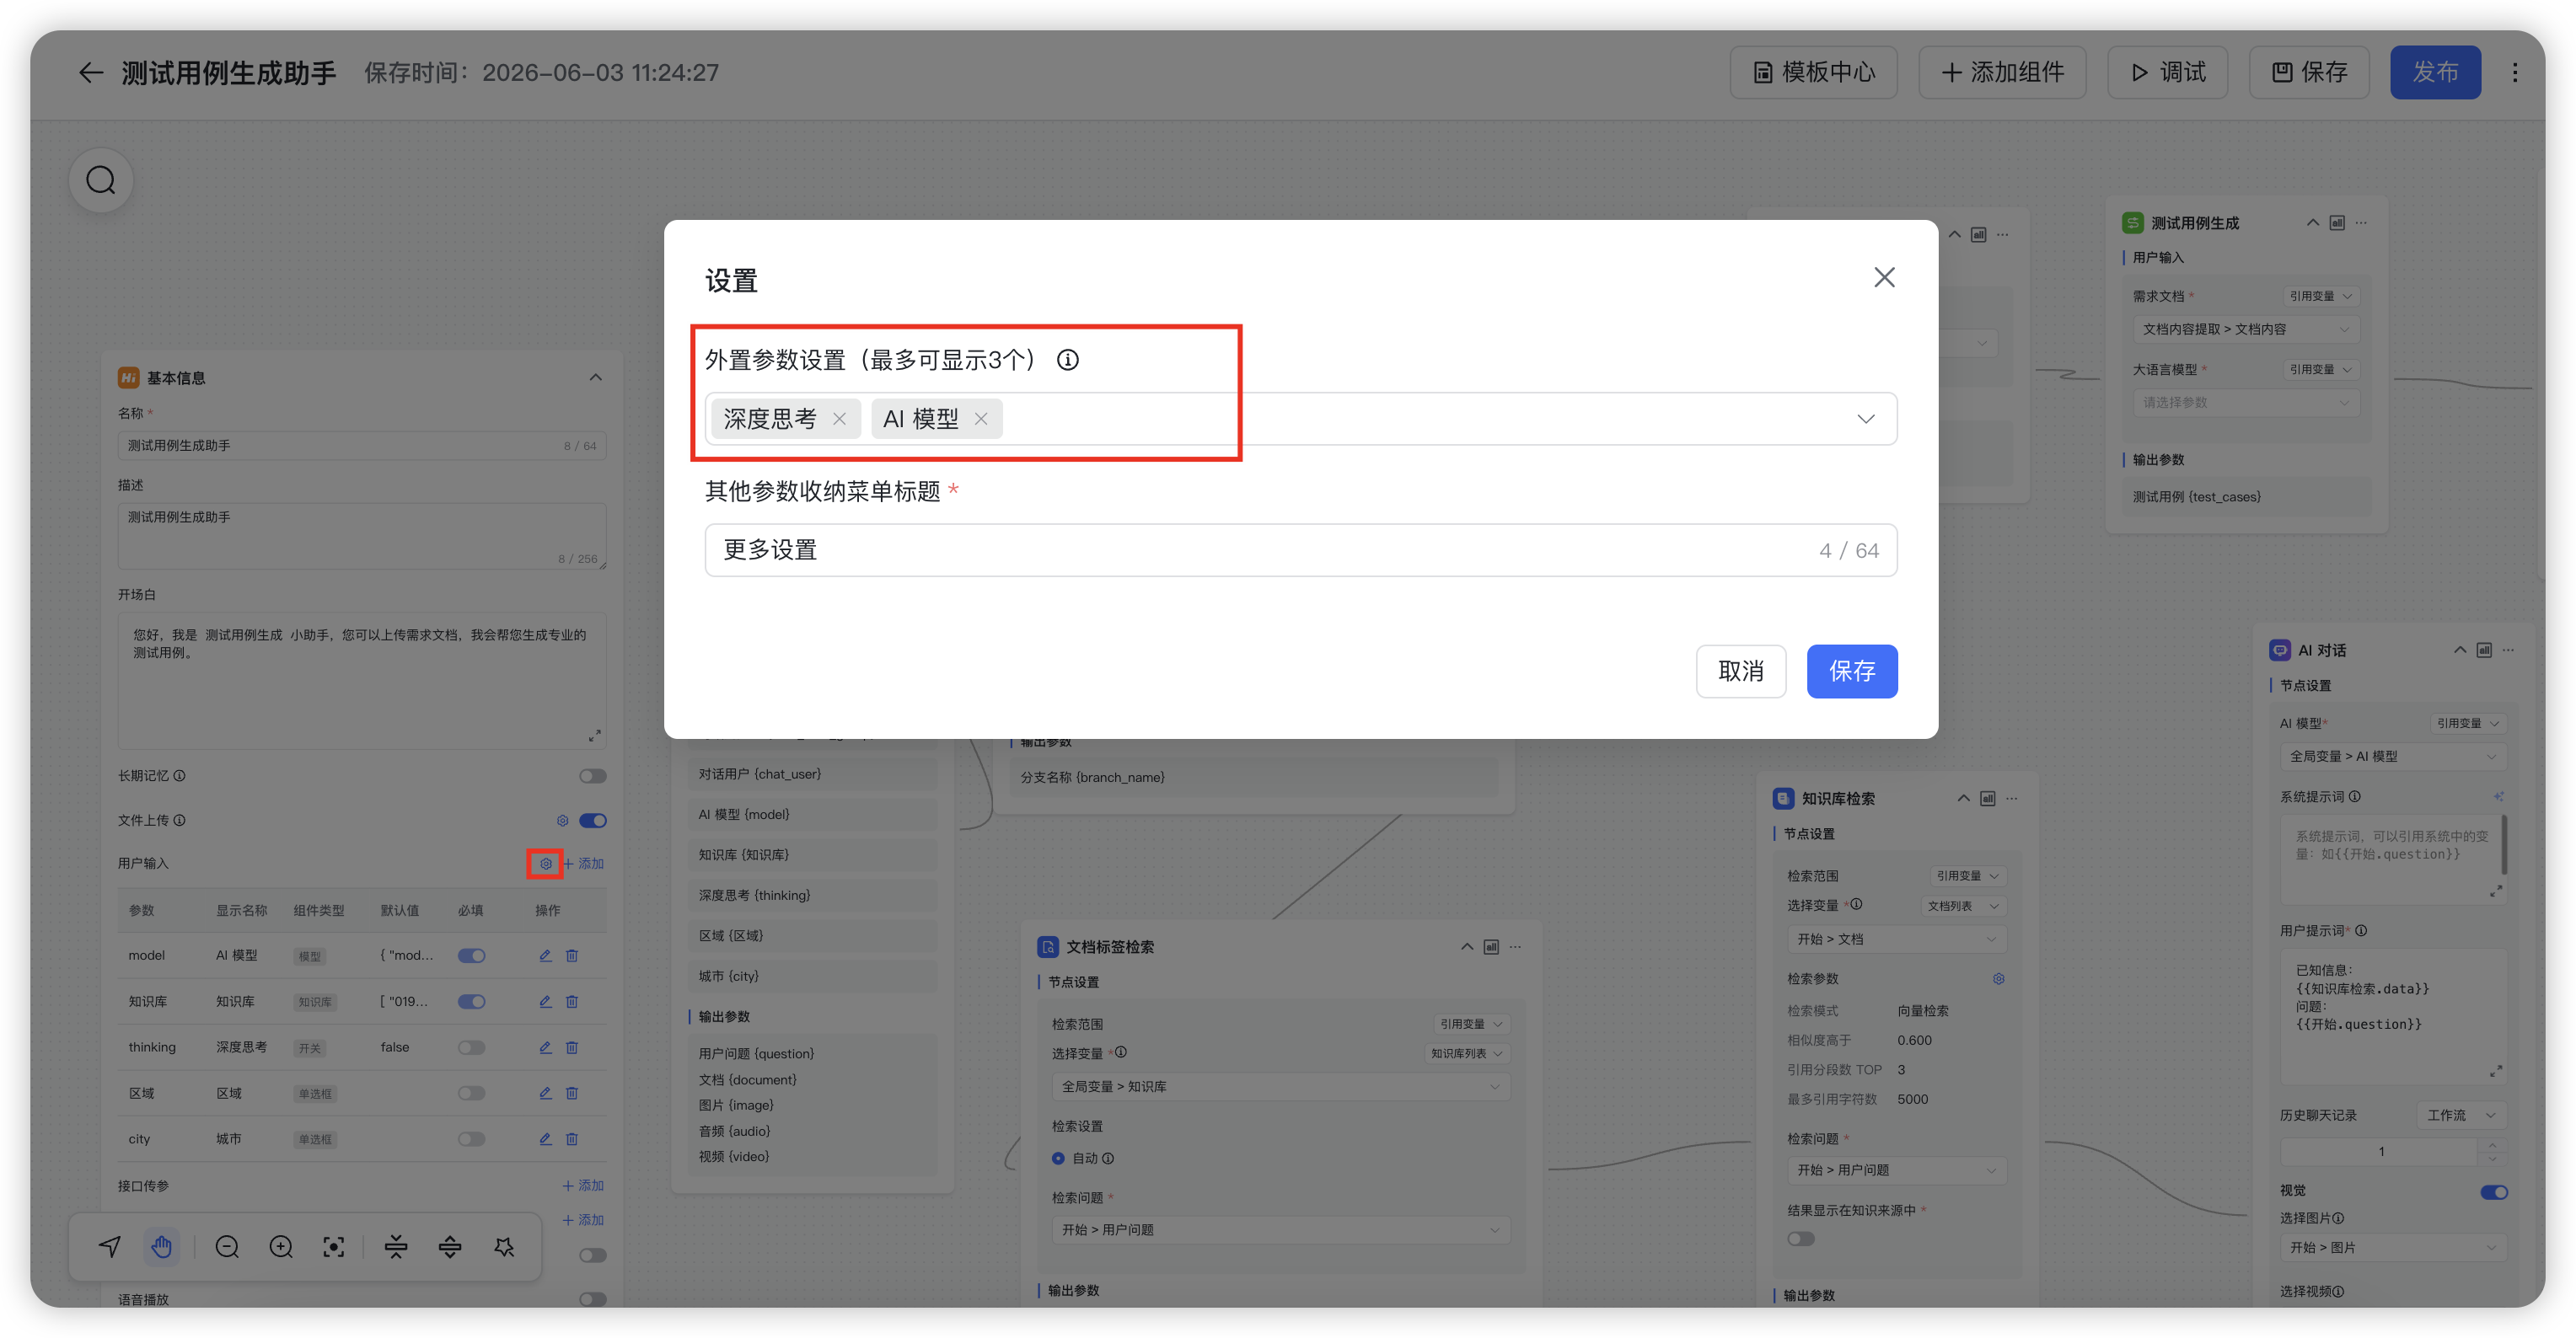Open the 用户输入 gear settings
Screen dimensions: 2576x1338
coord(545,864)
